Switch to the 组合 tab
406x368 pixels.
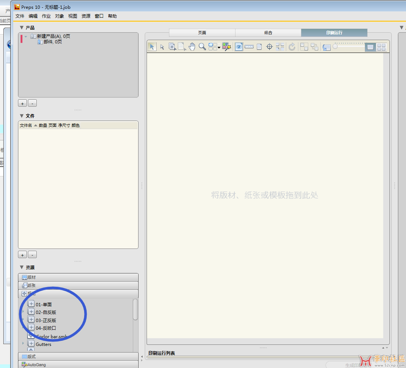coord(268,33)
